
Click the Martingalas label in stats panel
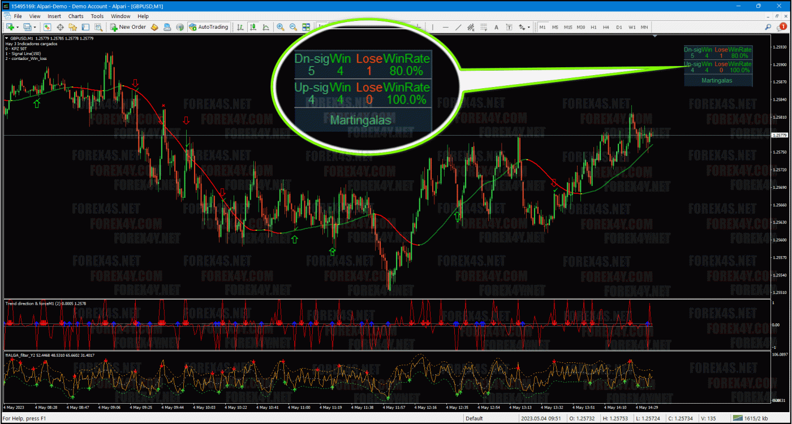tap(717, 80)
